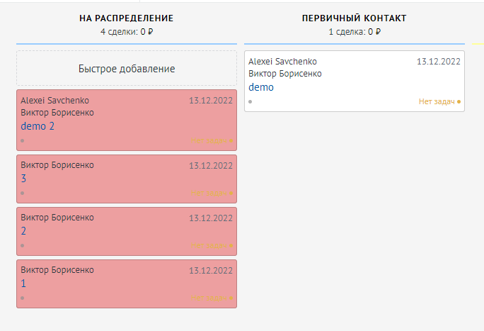Open the demo deal in Первичный контакт
Screen dimensions: 484x331
click(x=260, y=87)
